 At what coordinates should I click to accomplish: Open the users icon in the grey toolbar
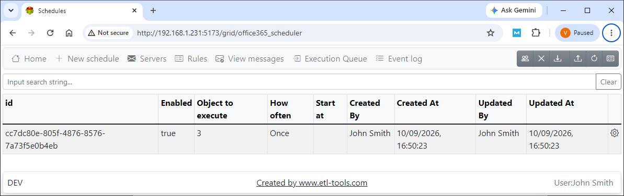click(525, 59)
